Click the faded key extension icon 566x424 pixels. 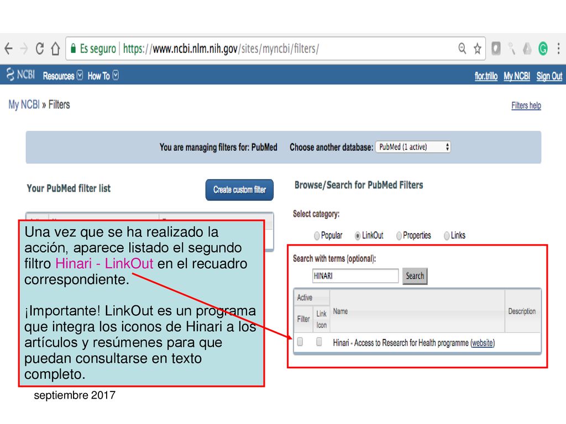pos(511,49)
